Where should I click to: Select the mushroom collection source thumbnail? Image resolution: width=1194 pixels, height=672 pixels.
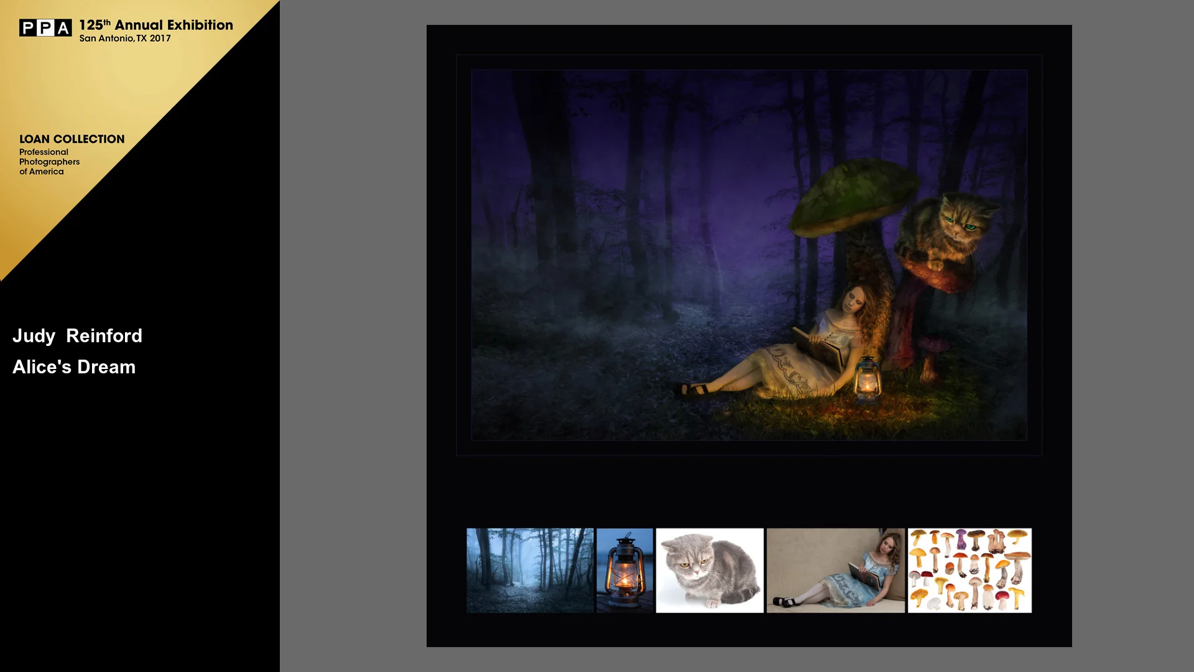point(970,571)
